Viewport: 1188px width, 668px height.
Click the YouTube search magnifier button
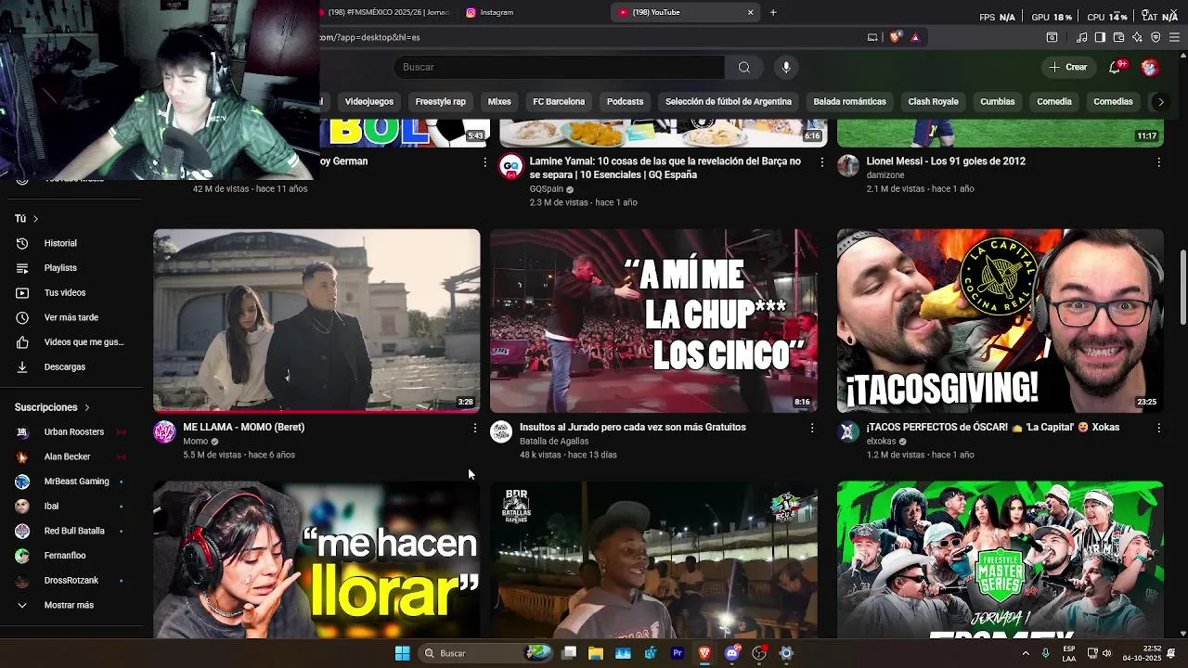point(743,67)
